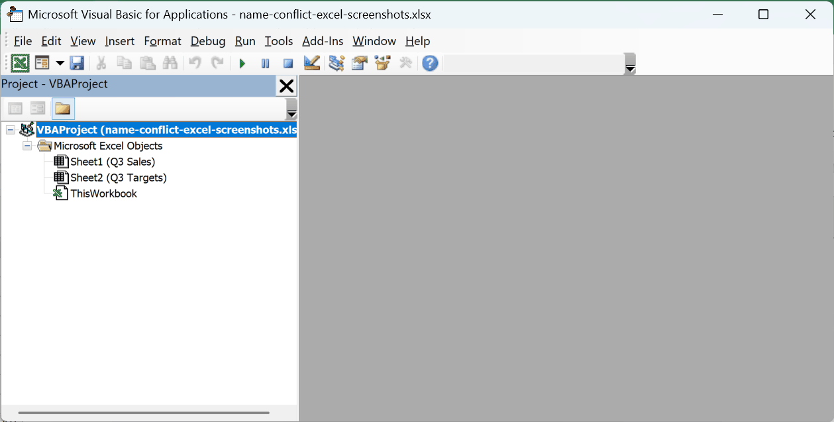Click the Project pane horizontal scrollbar
834x422 pixels.
pyautogui.click(x=144, y=413)
